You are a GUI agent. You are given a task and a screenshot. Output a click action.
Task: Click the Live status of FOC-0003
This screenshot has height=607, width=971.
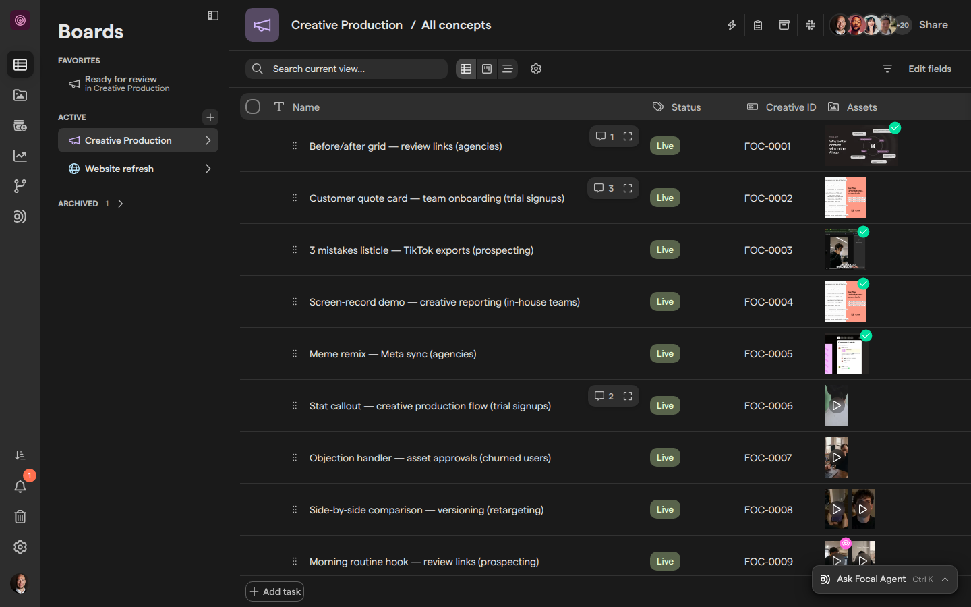[665, 250]
